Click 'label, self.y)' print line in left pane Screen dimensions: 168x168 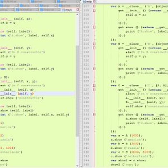pos(27,69)
